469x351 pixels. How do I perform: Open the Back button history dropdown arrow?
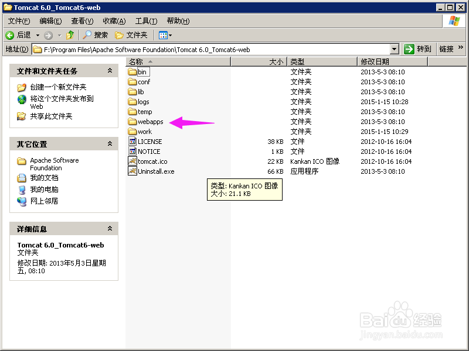(38, 36)
